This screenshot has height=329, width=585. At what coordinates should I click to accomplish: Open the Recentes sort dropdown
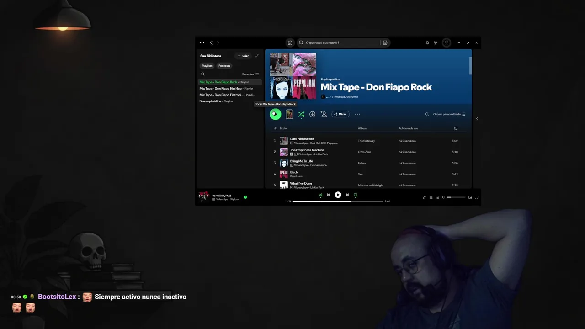[250, 74]
